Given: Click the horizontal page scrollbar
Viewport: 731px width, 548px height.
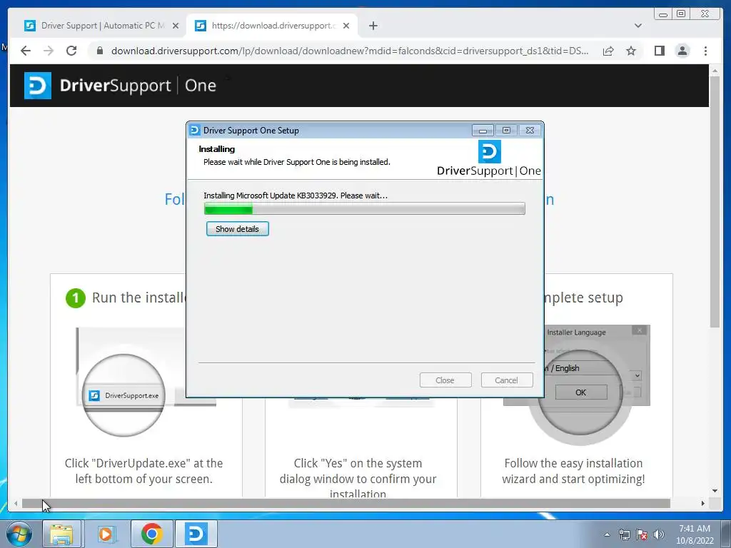Looking at the screenshot, I should click(346, 503).
